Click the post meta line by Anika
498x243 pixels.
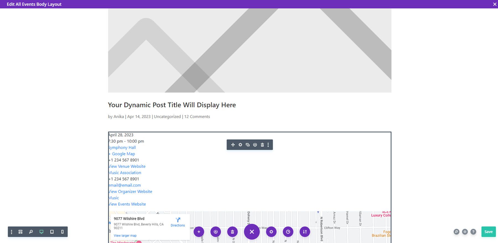(x=159, y=117)
